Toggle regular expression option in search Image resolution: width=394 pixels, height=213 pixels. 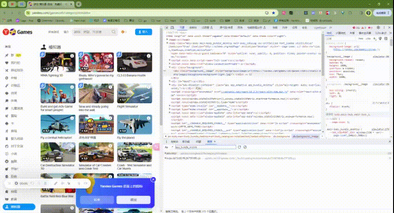tap(172, 147)
